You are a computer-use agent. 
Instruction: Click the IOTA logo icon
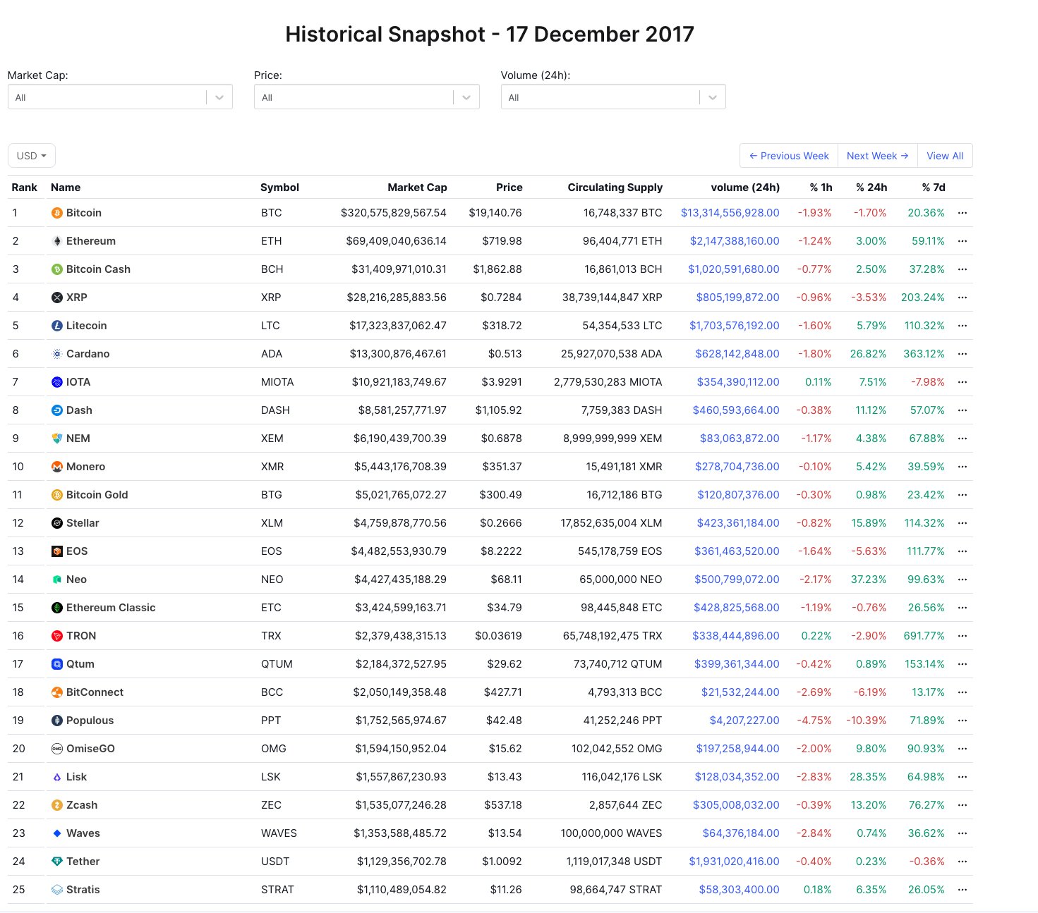tap(57, 382)
